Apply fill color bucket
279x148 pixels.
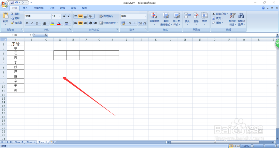click(52, 23)
